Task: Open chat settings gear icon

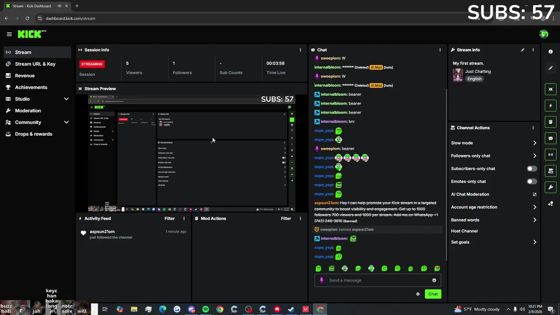Action: point(418,294)
